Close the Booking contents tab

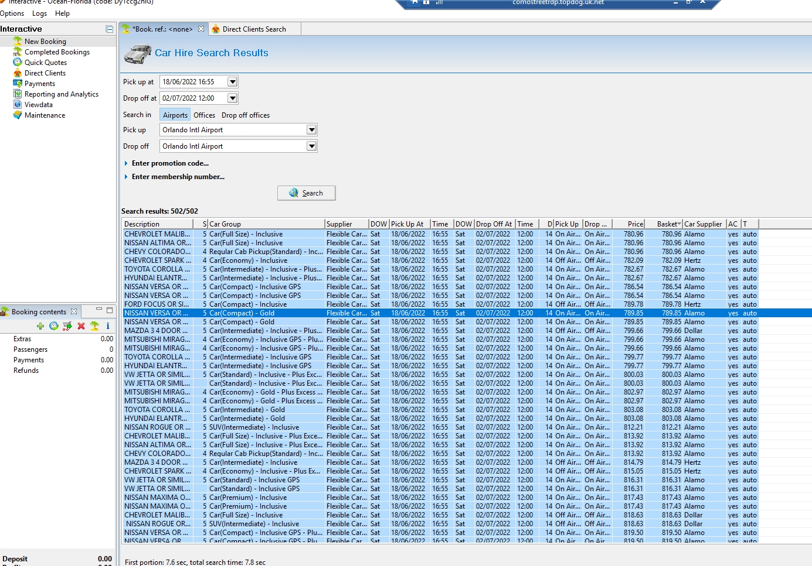click(74, 311)
